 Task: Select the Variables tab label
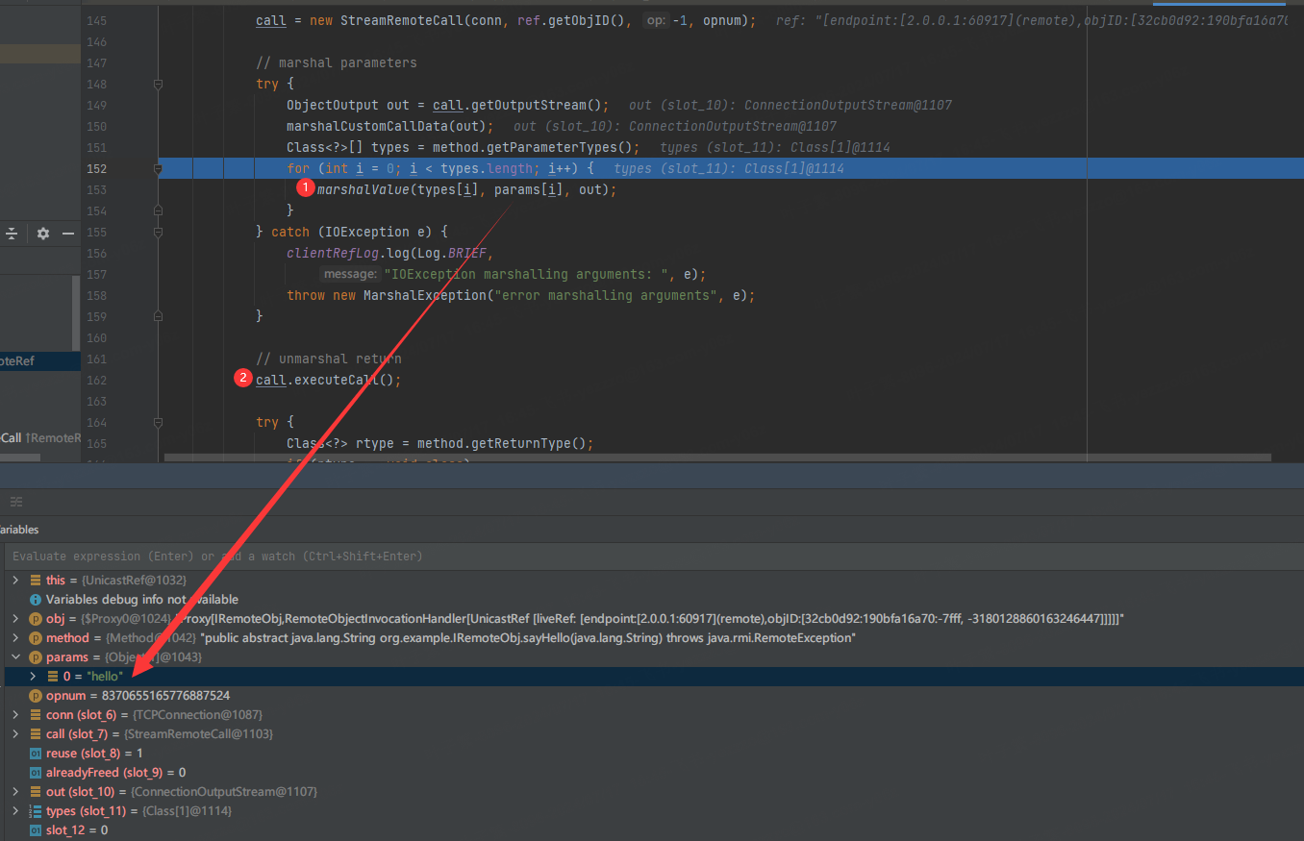coord(19,530)
